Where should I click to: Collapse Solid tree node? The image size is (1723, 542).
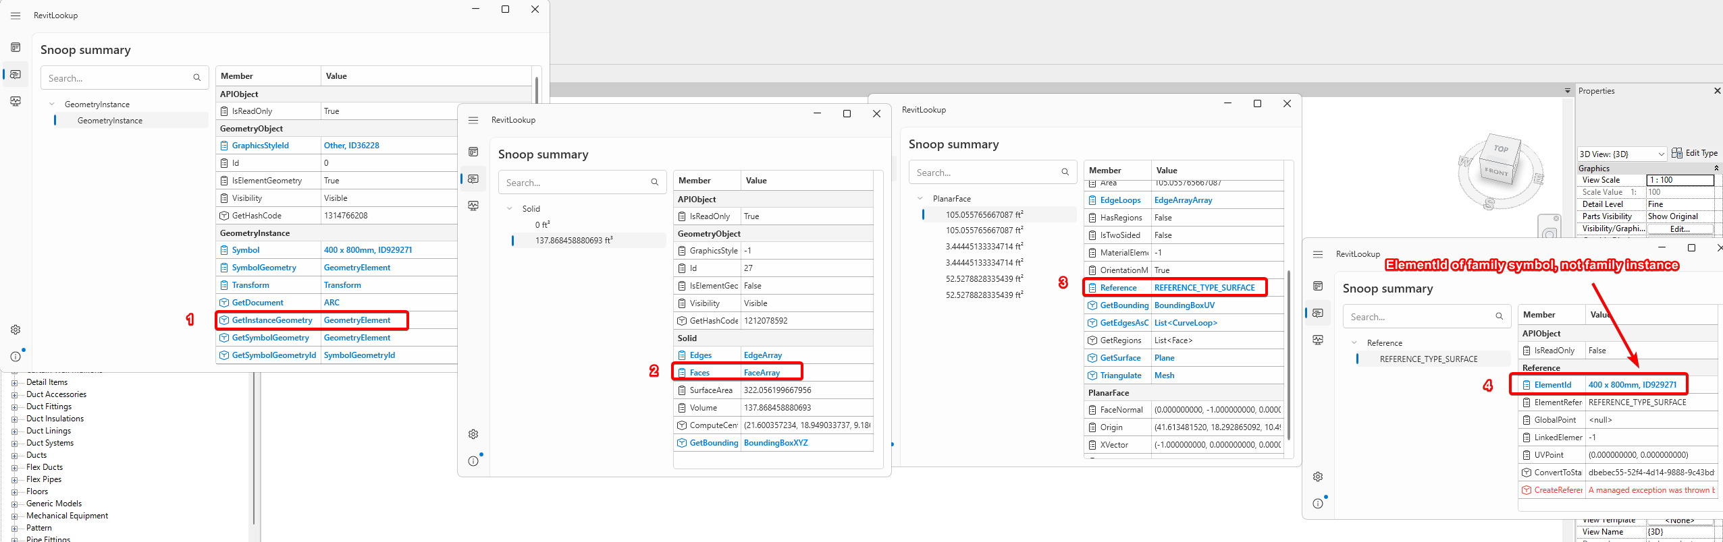pyautogui.click(x=510, y=208)
